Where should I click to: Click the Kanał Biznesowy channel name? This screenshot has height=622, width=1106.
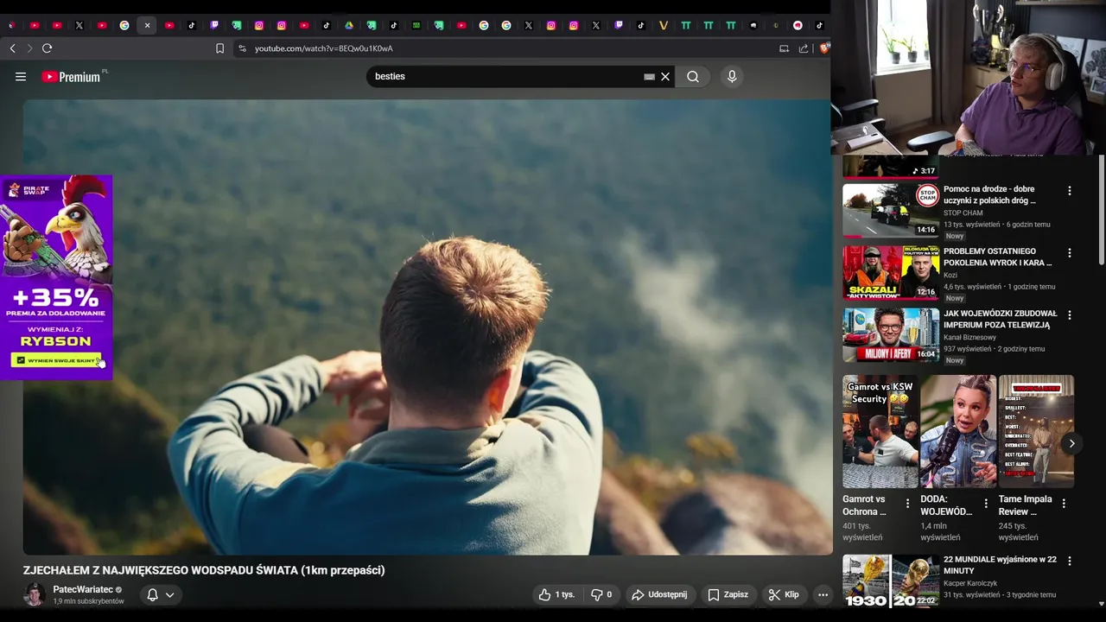969,337
